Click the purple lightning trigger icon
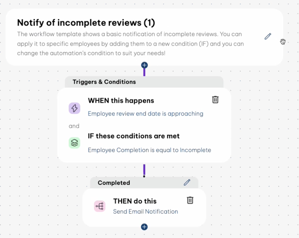This screenshot has height=238, width=299. (75, 108)
